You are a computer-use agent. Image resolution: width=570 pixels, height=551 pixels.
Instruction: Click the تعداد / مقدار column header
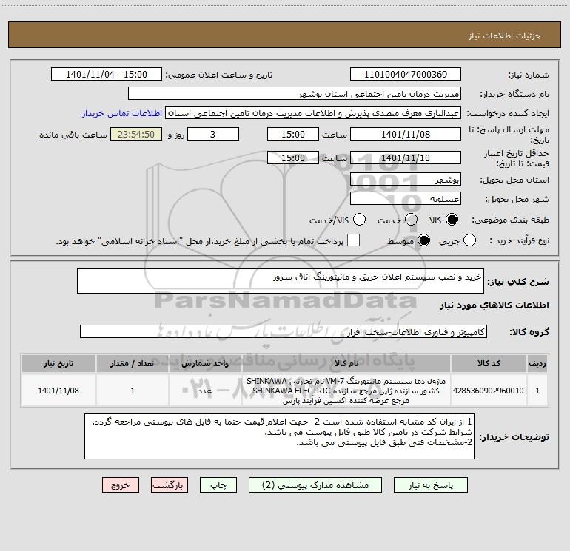(x=133, y=363)
